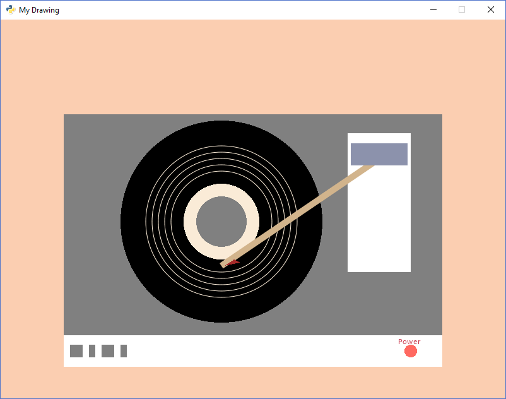Click the "My Drawing" window title

coord(39,10)
